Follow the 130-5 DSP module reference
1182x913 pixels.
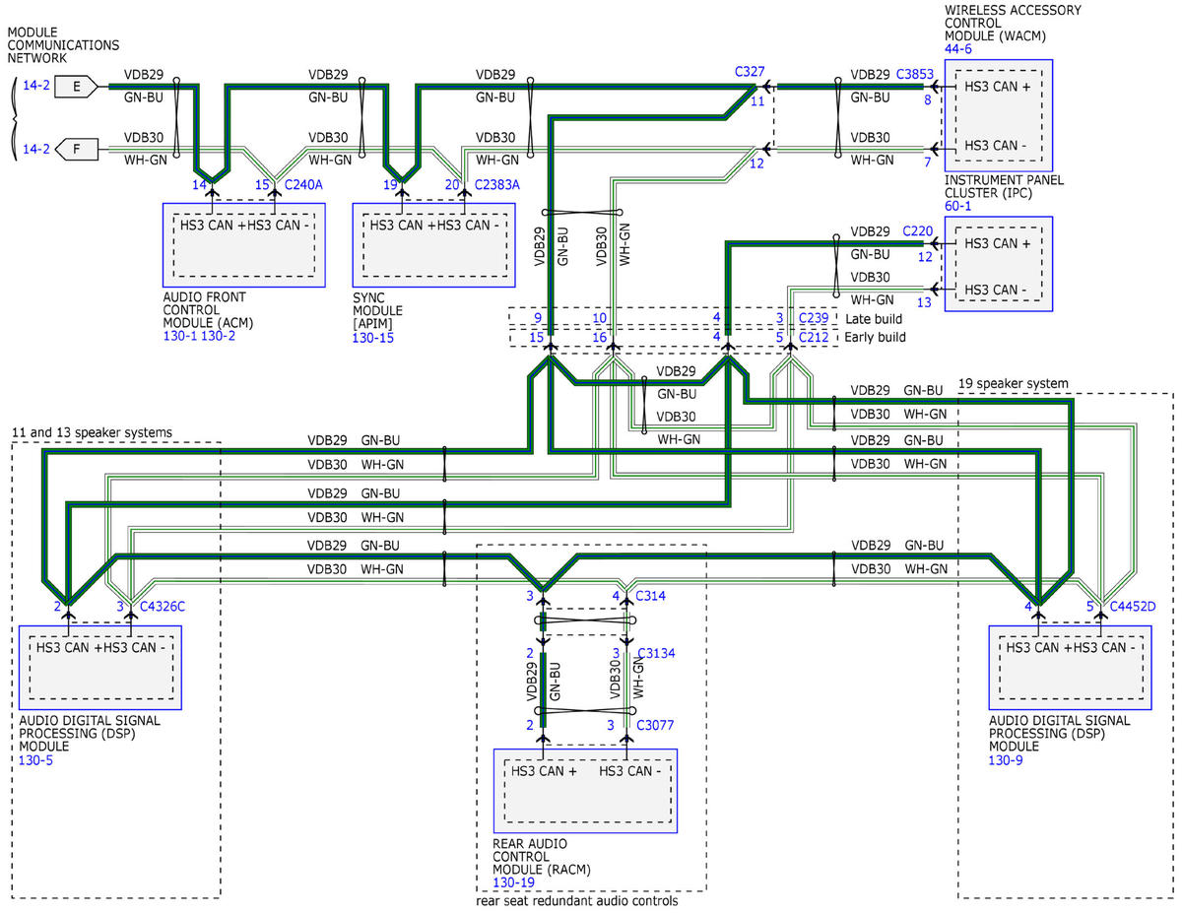pyautogui.click(x=36, y=759)
